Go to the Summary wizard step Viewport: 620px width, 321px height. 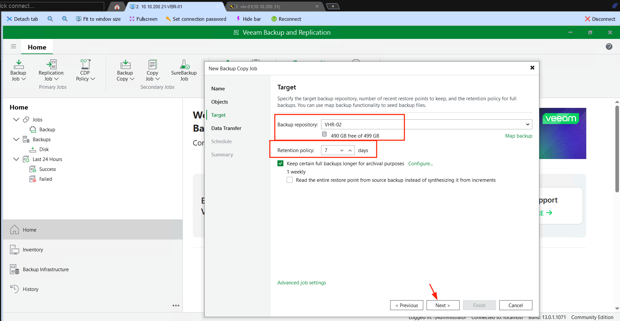coord(222,154)
